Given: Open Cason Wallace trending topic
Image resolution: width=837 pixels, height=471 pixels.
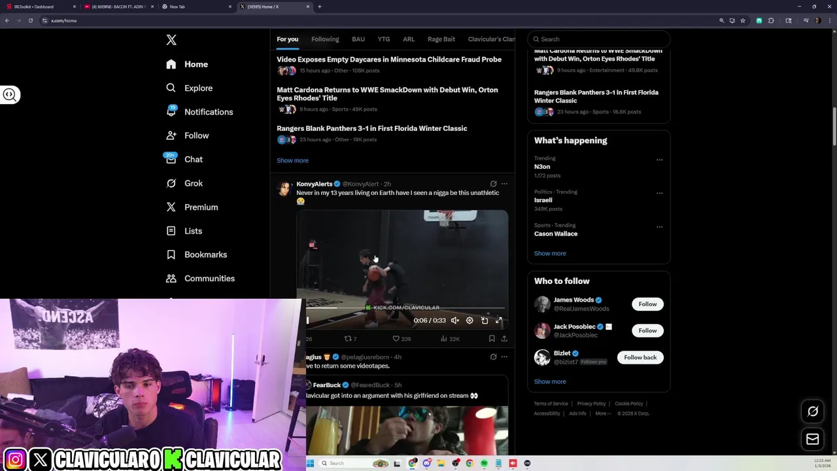Looking at the screenshot, I should (x=556, y=234).
